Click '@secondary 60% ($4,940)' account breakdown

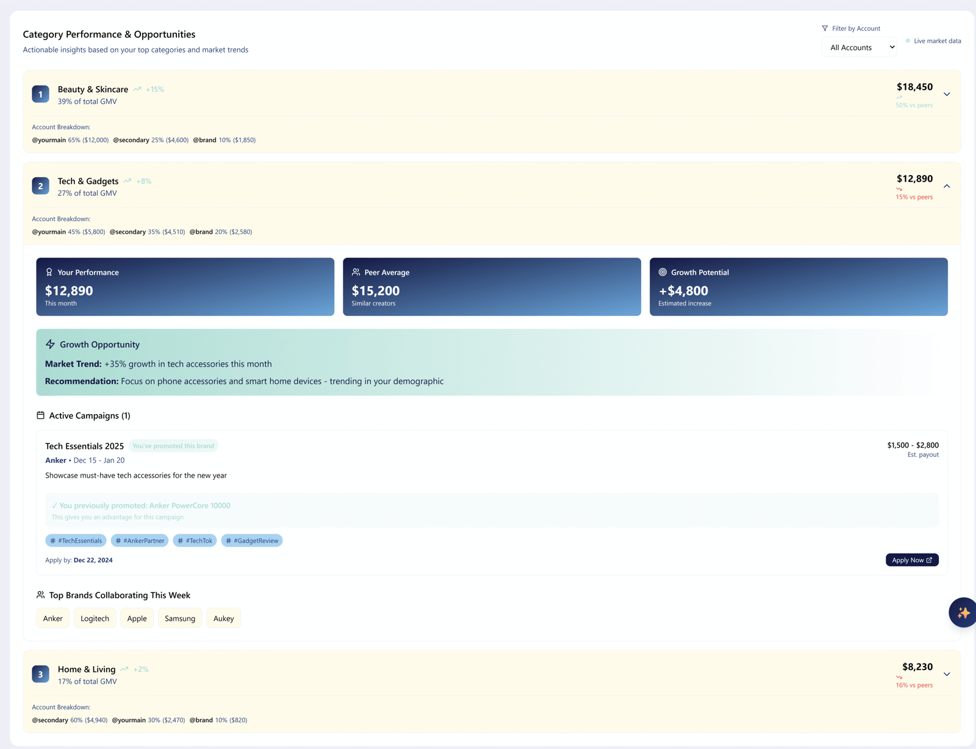click(70, 720)
